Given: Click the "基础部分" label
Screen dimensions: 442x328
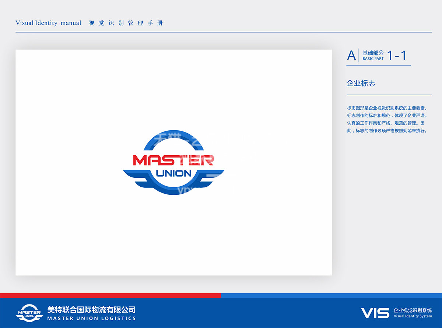Looking at the screenshot, I should tap(373, 53).
